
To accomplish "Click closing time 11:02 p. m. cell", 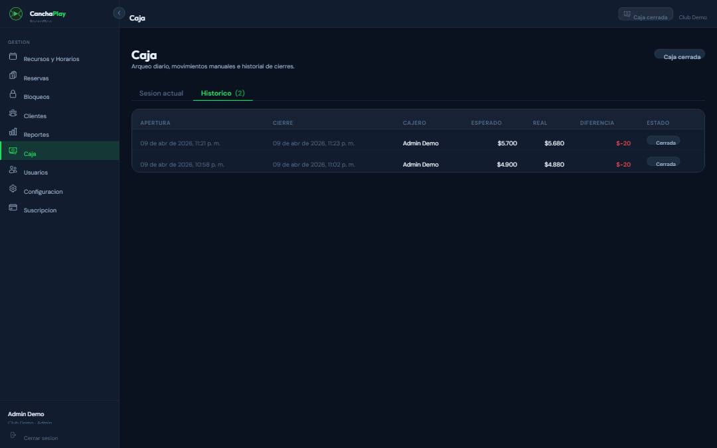I will coord(313,165).
